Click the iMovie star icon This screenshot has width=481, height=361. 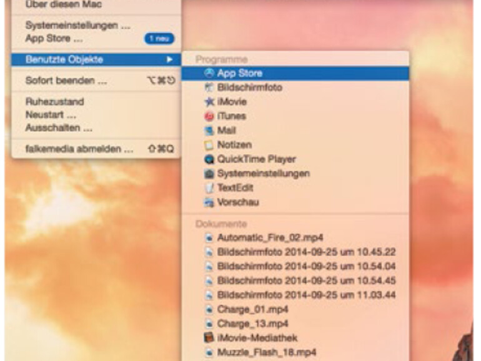pyautogui.click(x=209, y=102)
